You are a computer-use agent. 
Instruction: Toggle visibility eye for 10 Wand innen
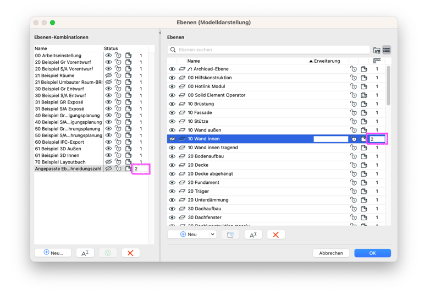click(x=172, y=139)
